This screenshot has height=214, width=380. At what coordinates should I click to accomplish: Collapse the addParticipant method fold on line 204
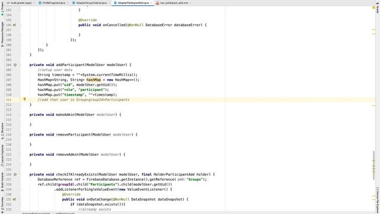click(20, 65)
